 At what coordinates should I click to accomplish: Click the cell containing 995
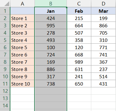(x=51, y=25)
